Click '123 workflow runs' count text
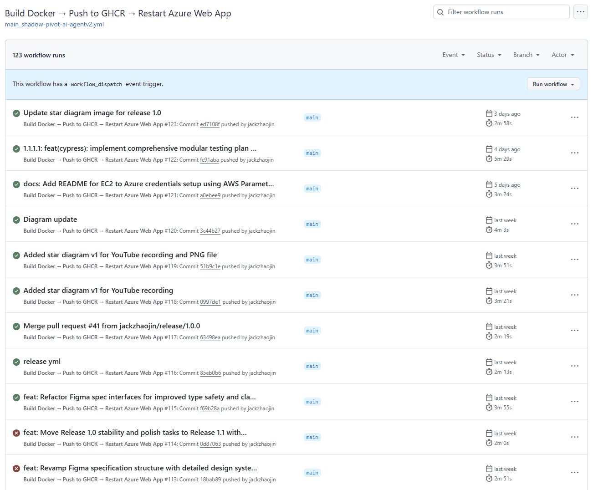593x490 pixels. pos(39,55)
